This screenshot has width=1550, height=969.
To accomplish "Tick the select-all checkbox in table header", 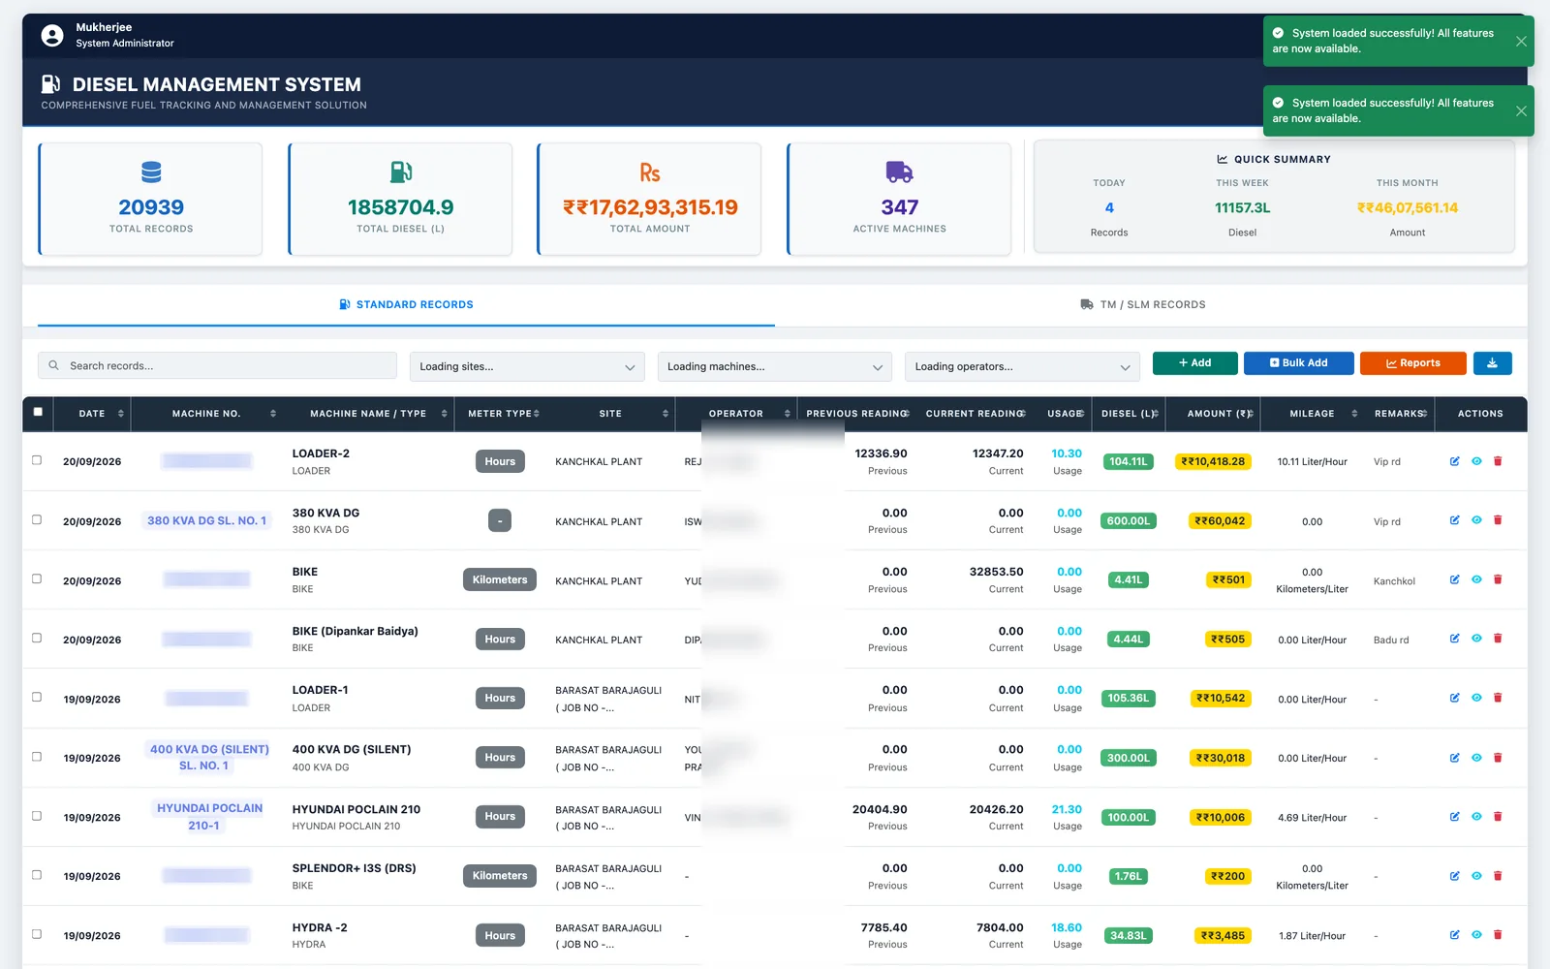I will [x=38, y=412].
